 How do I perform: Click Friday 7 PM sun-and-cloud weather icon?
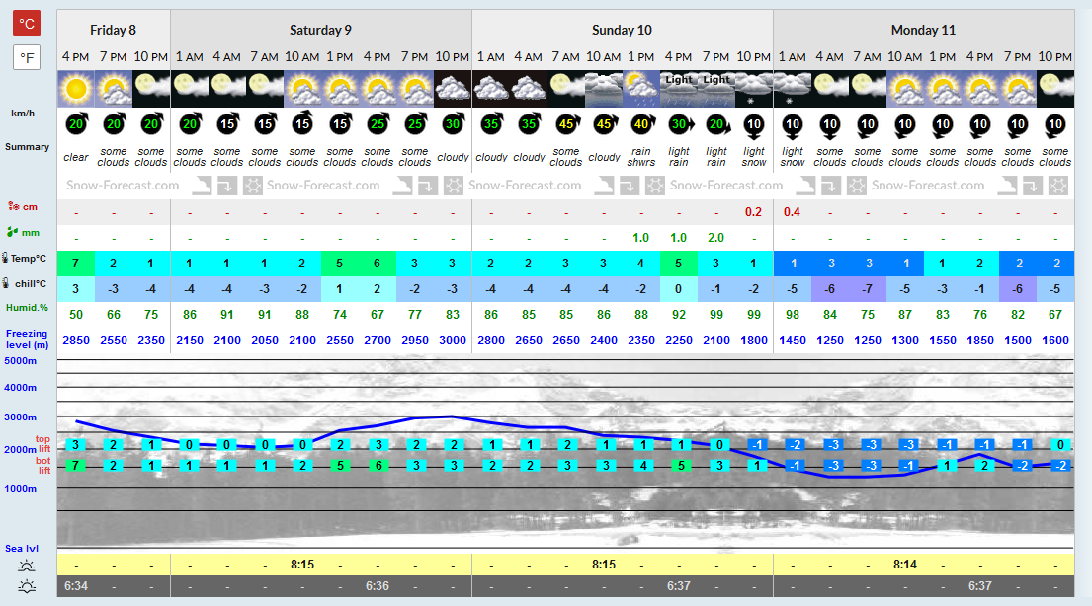[114, 89]
